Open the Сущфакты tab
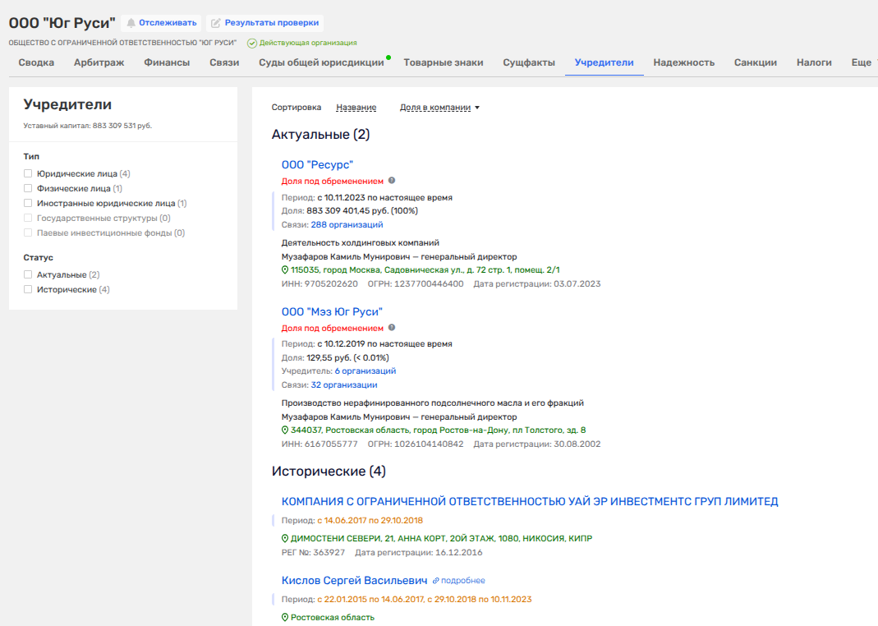This screenshot has width=878, height=626. (x=529, y=62)
